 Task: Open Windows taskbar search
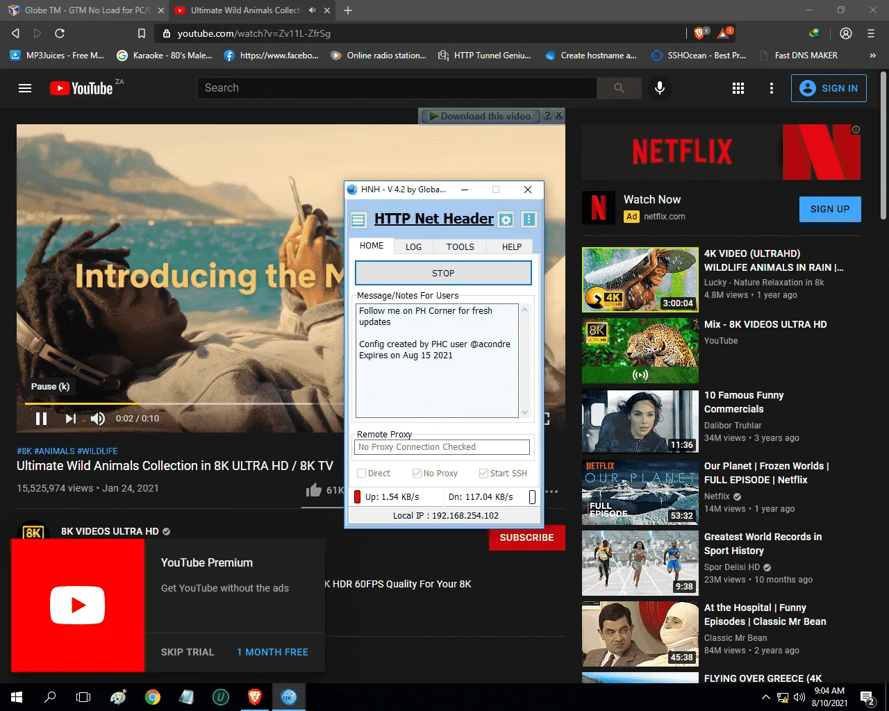(x=50, y=697)
